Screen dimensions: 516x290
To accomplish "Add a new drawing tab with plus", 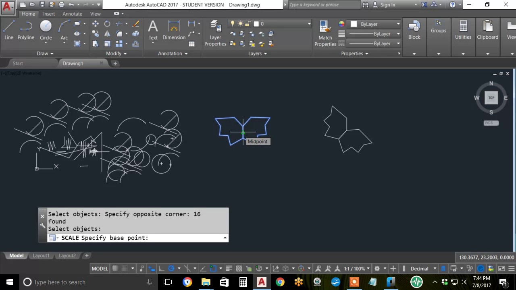I will (115, 63).
